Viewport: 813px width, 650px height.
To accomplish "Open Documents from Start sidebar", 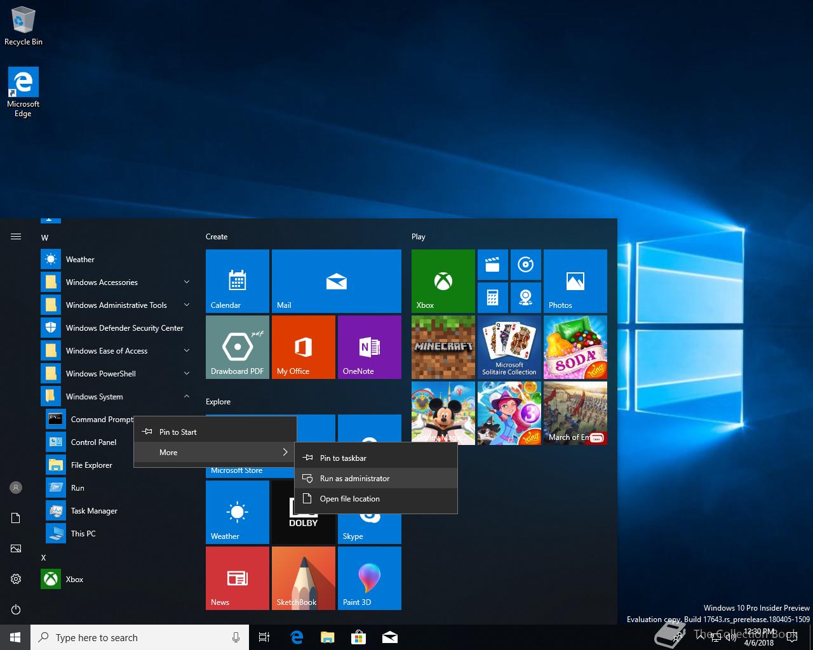I will pos(16,518).
